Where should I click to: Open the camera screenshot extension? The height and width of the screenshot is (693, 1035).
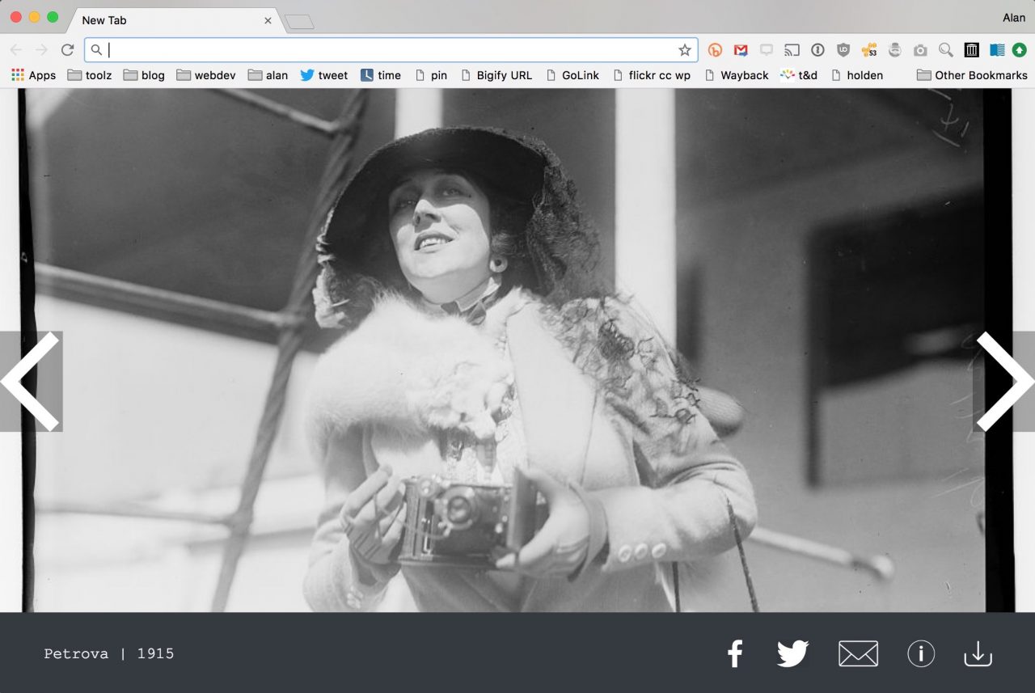(x=920, y=50)
